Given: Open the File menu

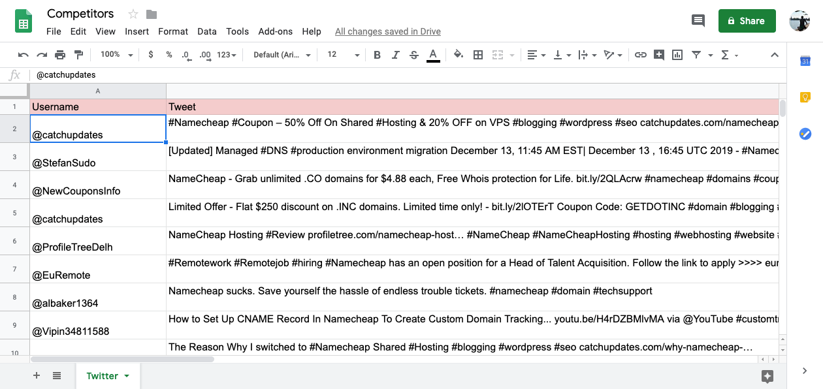Looking at the screenshot, I should coord(54,31).
